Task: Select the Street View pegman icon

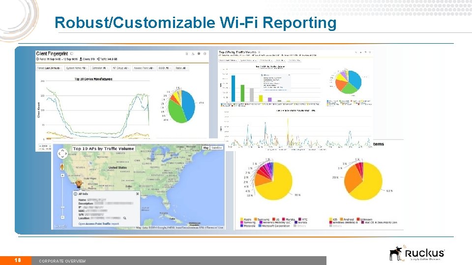Action: tap(62, 167)
